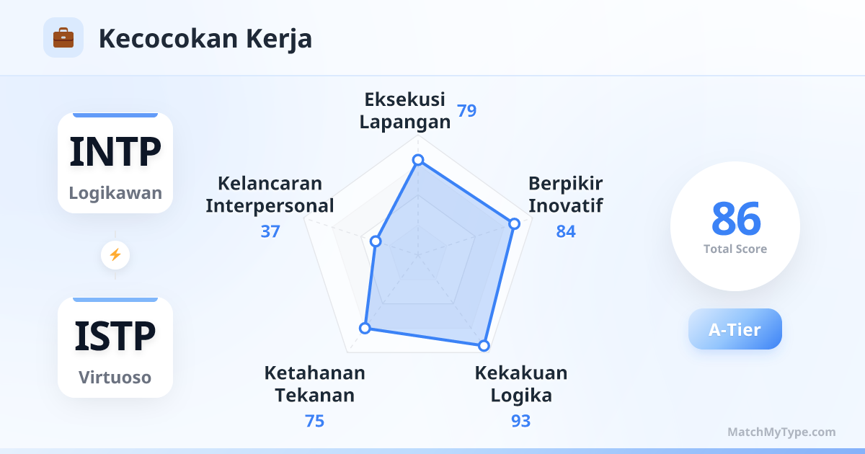Image resolution: width=865 pixels, height=454 pixels.
Task: Select the INTP Logikawan card
Action: click(x=115, y=163)
